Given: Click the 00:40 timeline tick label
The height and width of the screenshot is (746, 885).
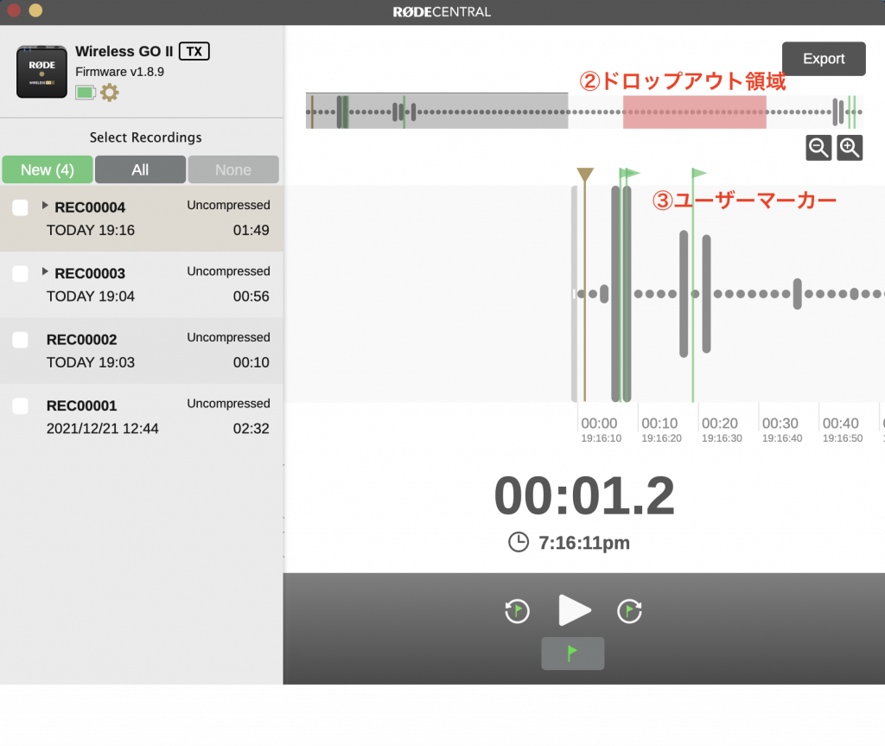Looking at the screenshot, I should [840, 423].
